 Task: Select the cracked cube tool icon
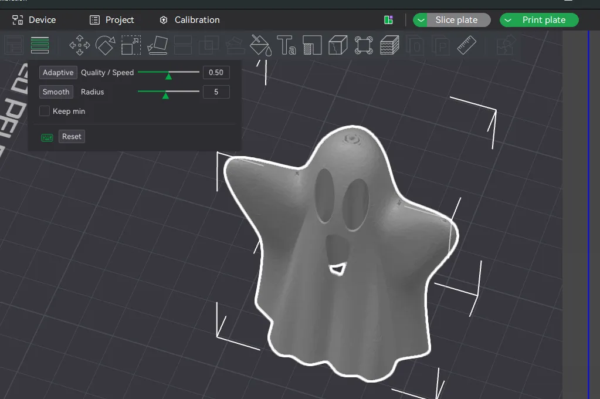coord(338,45)
